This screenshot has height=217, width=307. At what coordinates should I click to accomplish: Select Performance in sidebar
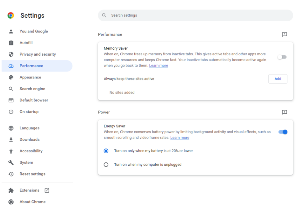(x=37, y=66)
